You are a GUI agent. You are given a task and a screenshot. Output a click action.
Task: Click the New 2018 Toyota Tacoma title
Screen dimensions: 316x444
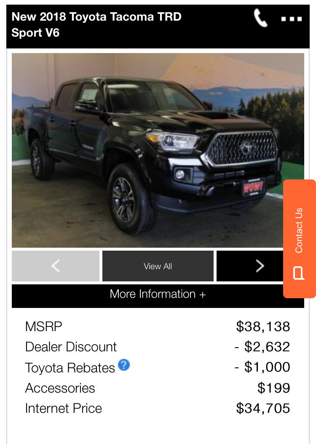(96, 24)
